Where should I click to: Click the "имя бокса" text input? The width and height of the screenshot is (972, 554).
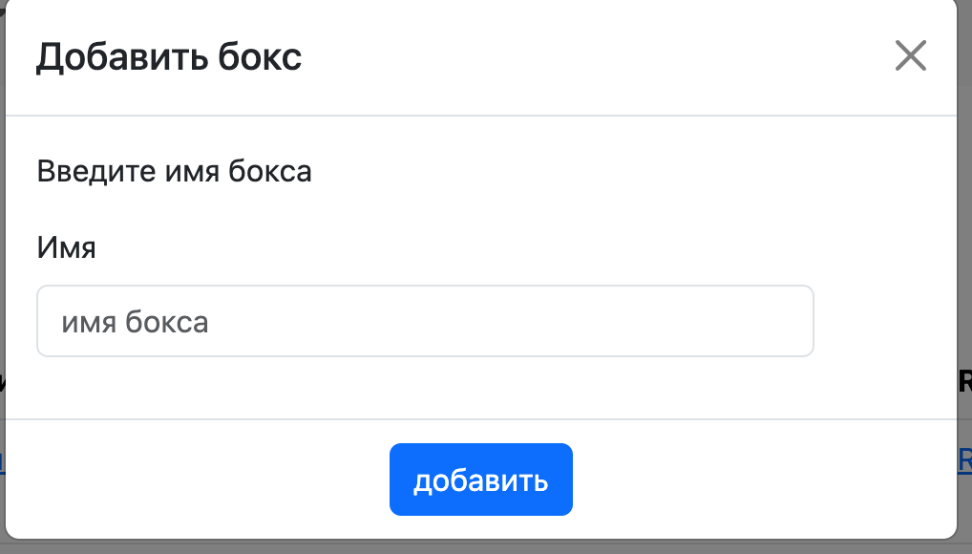[425, 322]
